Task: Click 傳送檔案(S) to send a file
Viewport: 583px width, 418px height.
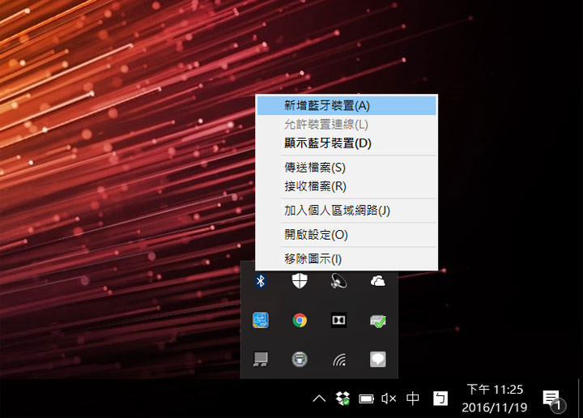Action: [315, 168]
